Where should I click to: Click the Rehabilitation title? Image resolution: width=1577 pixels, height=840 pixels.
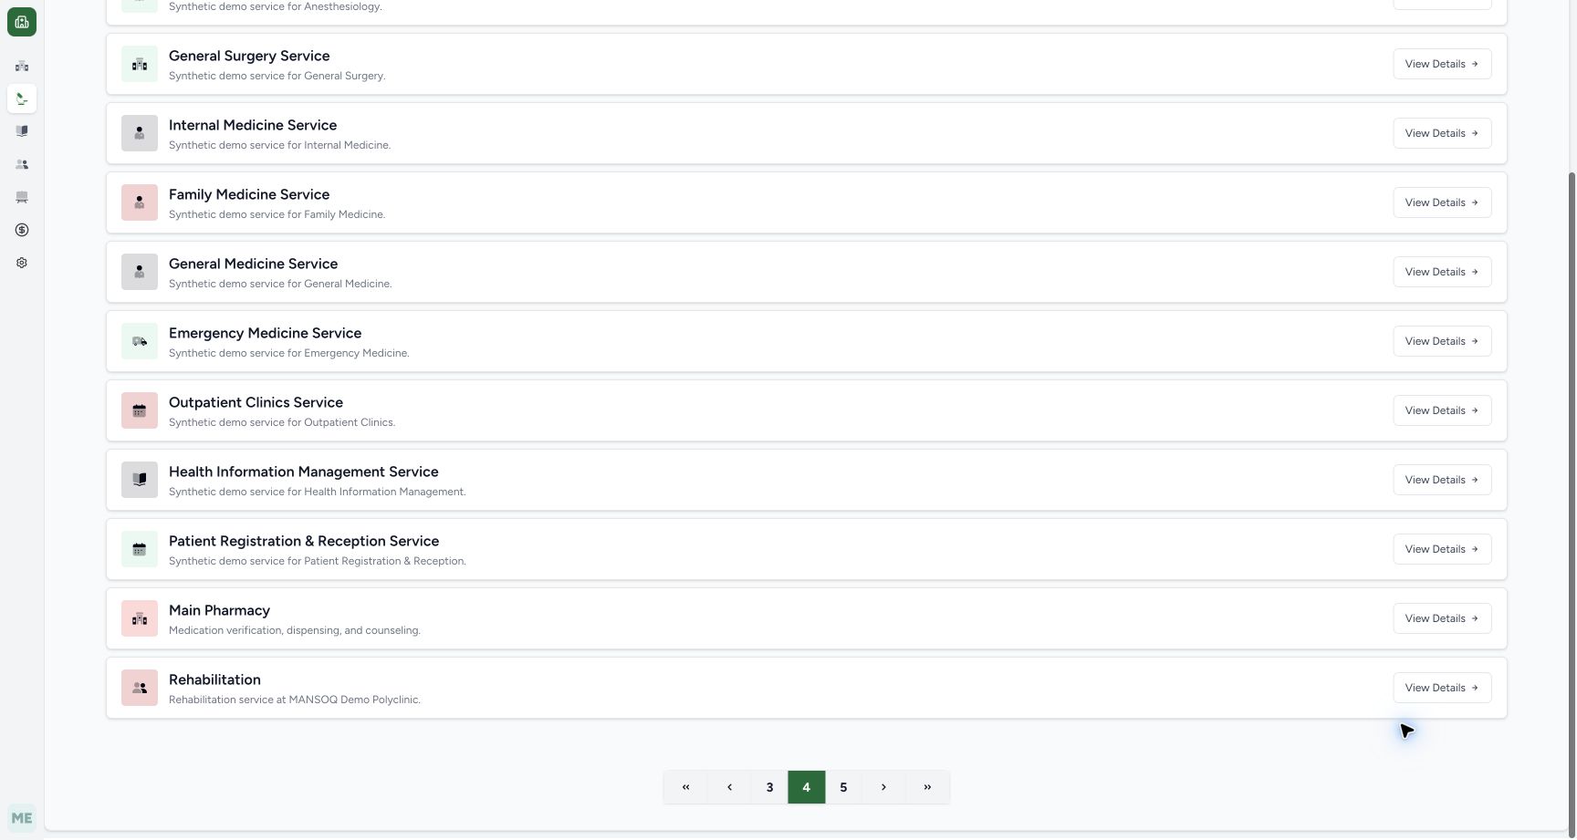click(x=214, y=679)
